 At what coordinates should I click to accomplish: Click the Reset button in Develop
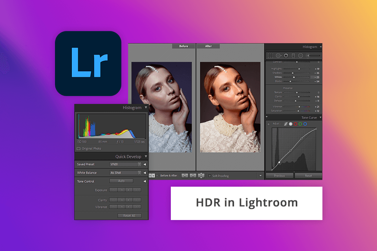[309, 176]
